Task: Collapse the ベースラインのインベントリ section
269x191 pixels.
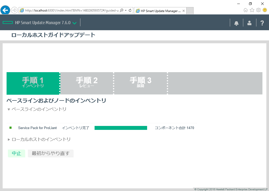Action: [9, 109]
